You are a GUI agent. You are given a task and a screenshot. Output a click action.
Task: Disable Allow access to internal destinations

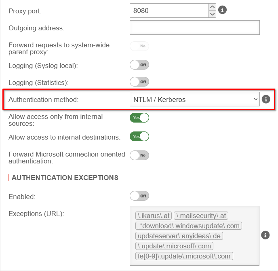pyautogui.click(x=139, y=137)
